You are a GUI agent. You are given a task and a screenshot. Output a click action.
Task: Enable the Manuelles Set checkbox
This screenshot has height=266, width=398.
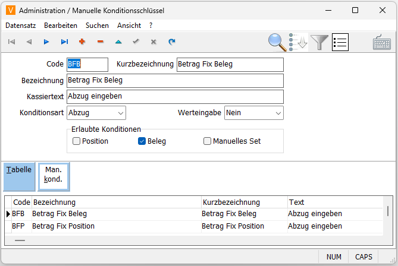click(x=207, y=141)
